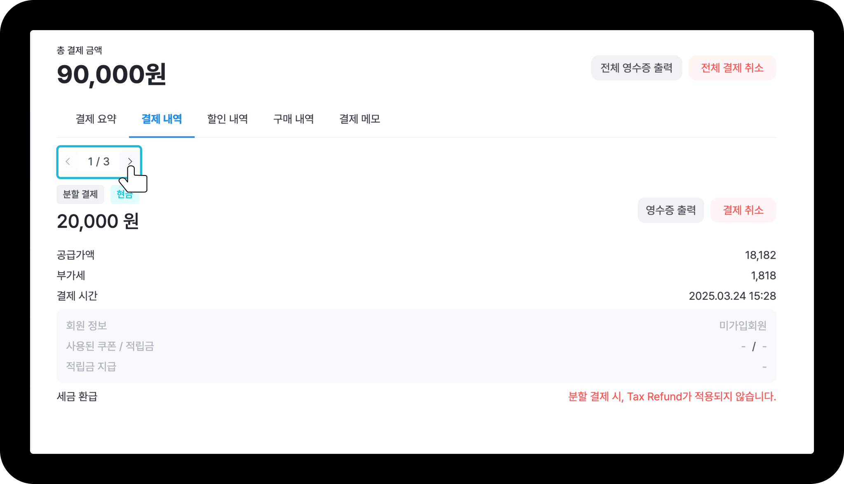Select the 결제 내역 tab
Image resolution: width=844 pixels, height=484 pixels.
(162, 119)
